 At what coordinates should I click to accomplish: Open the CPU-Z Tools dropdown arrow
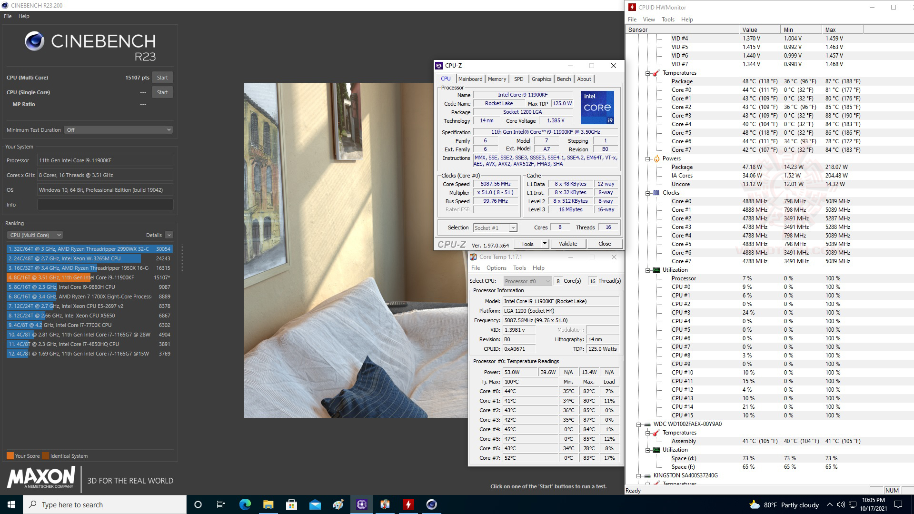(x=545, y=244)
